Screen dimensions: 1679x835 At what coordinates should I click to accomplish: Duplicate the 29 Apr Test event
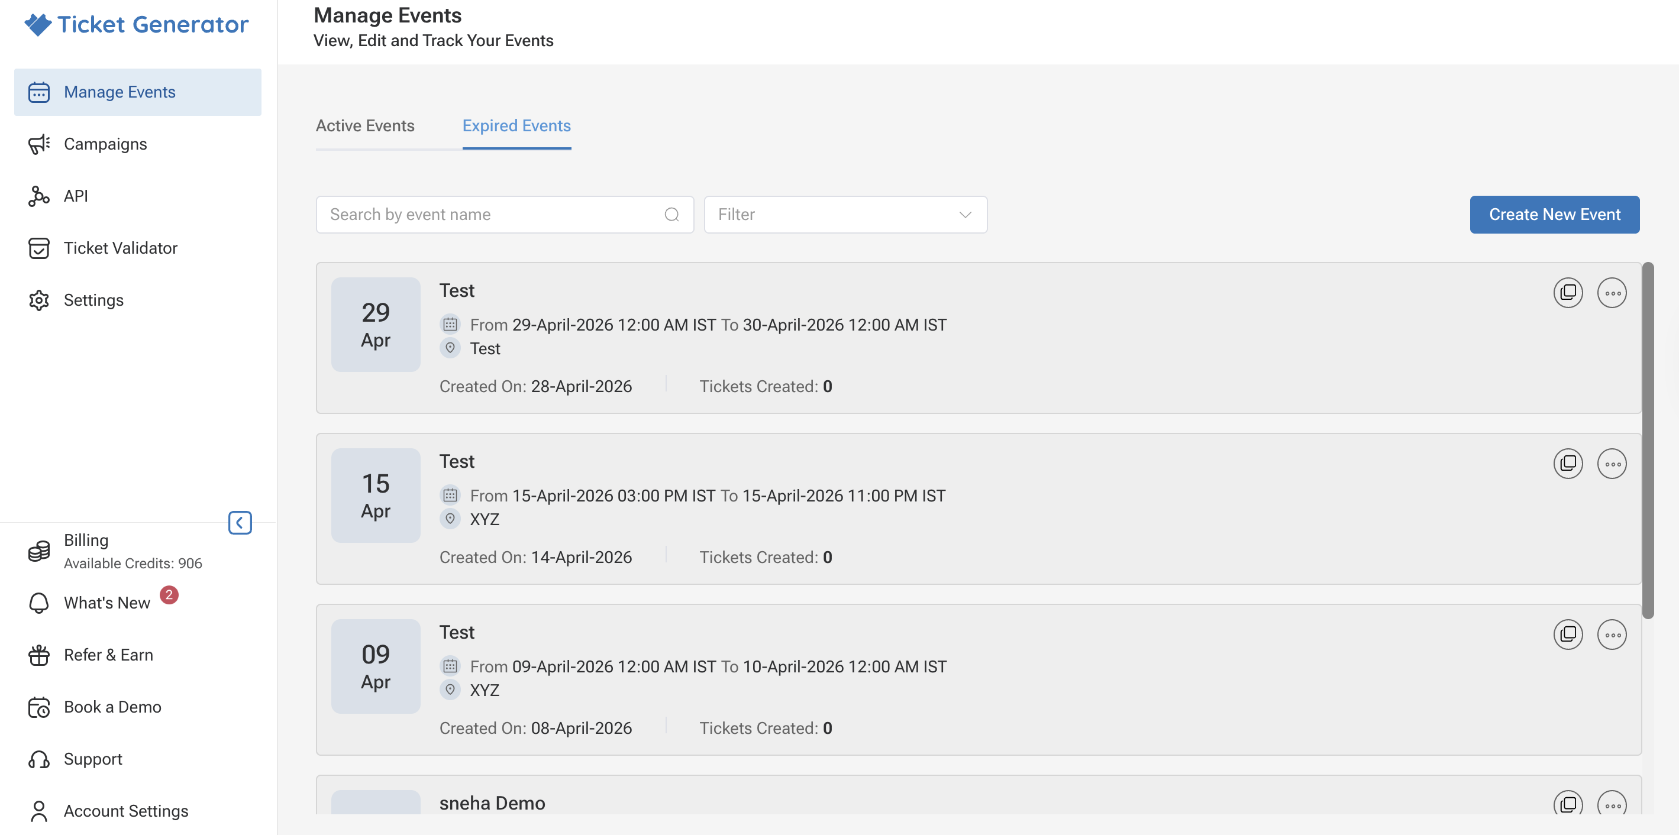pos(1568,293)
